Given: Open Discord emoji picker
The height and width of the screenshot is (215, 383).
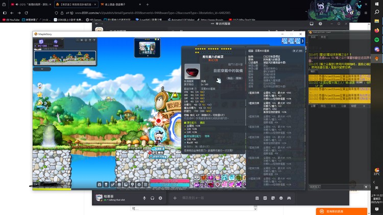Looking at the screenshot, I should click(x=281, y=198).
